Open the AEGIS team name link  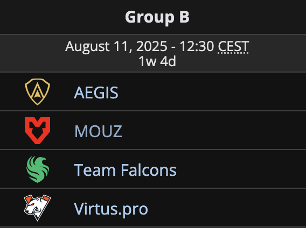coord(96,92)
